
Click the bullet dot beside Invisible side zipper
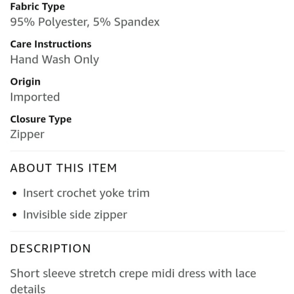click(14, 215)
